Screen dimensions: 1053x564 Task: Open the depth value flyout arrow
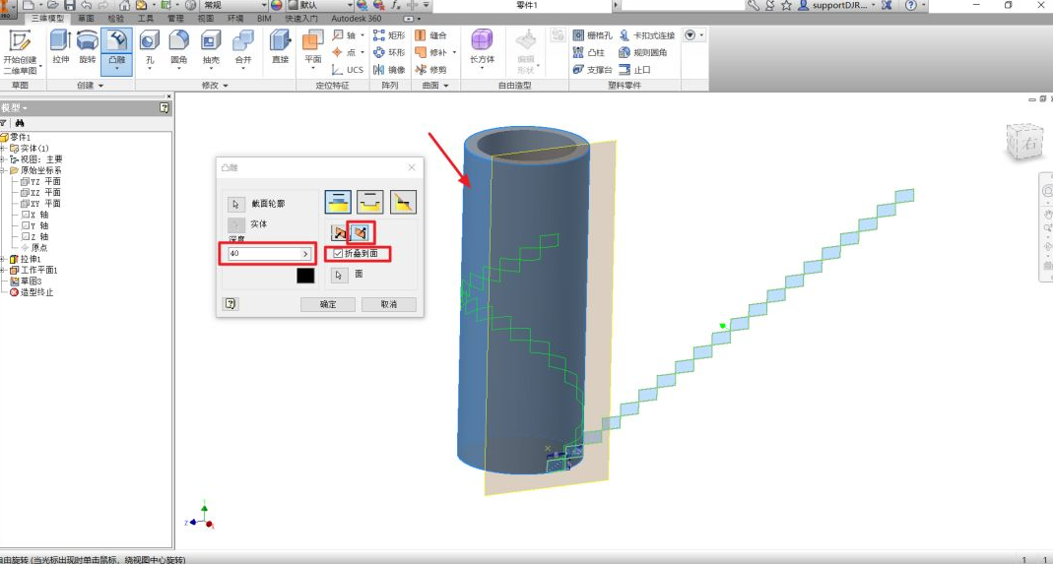(x=305, y=254)
